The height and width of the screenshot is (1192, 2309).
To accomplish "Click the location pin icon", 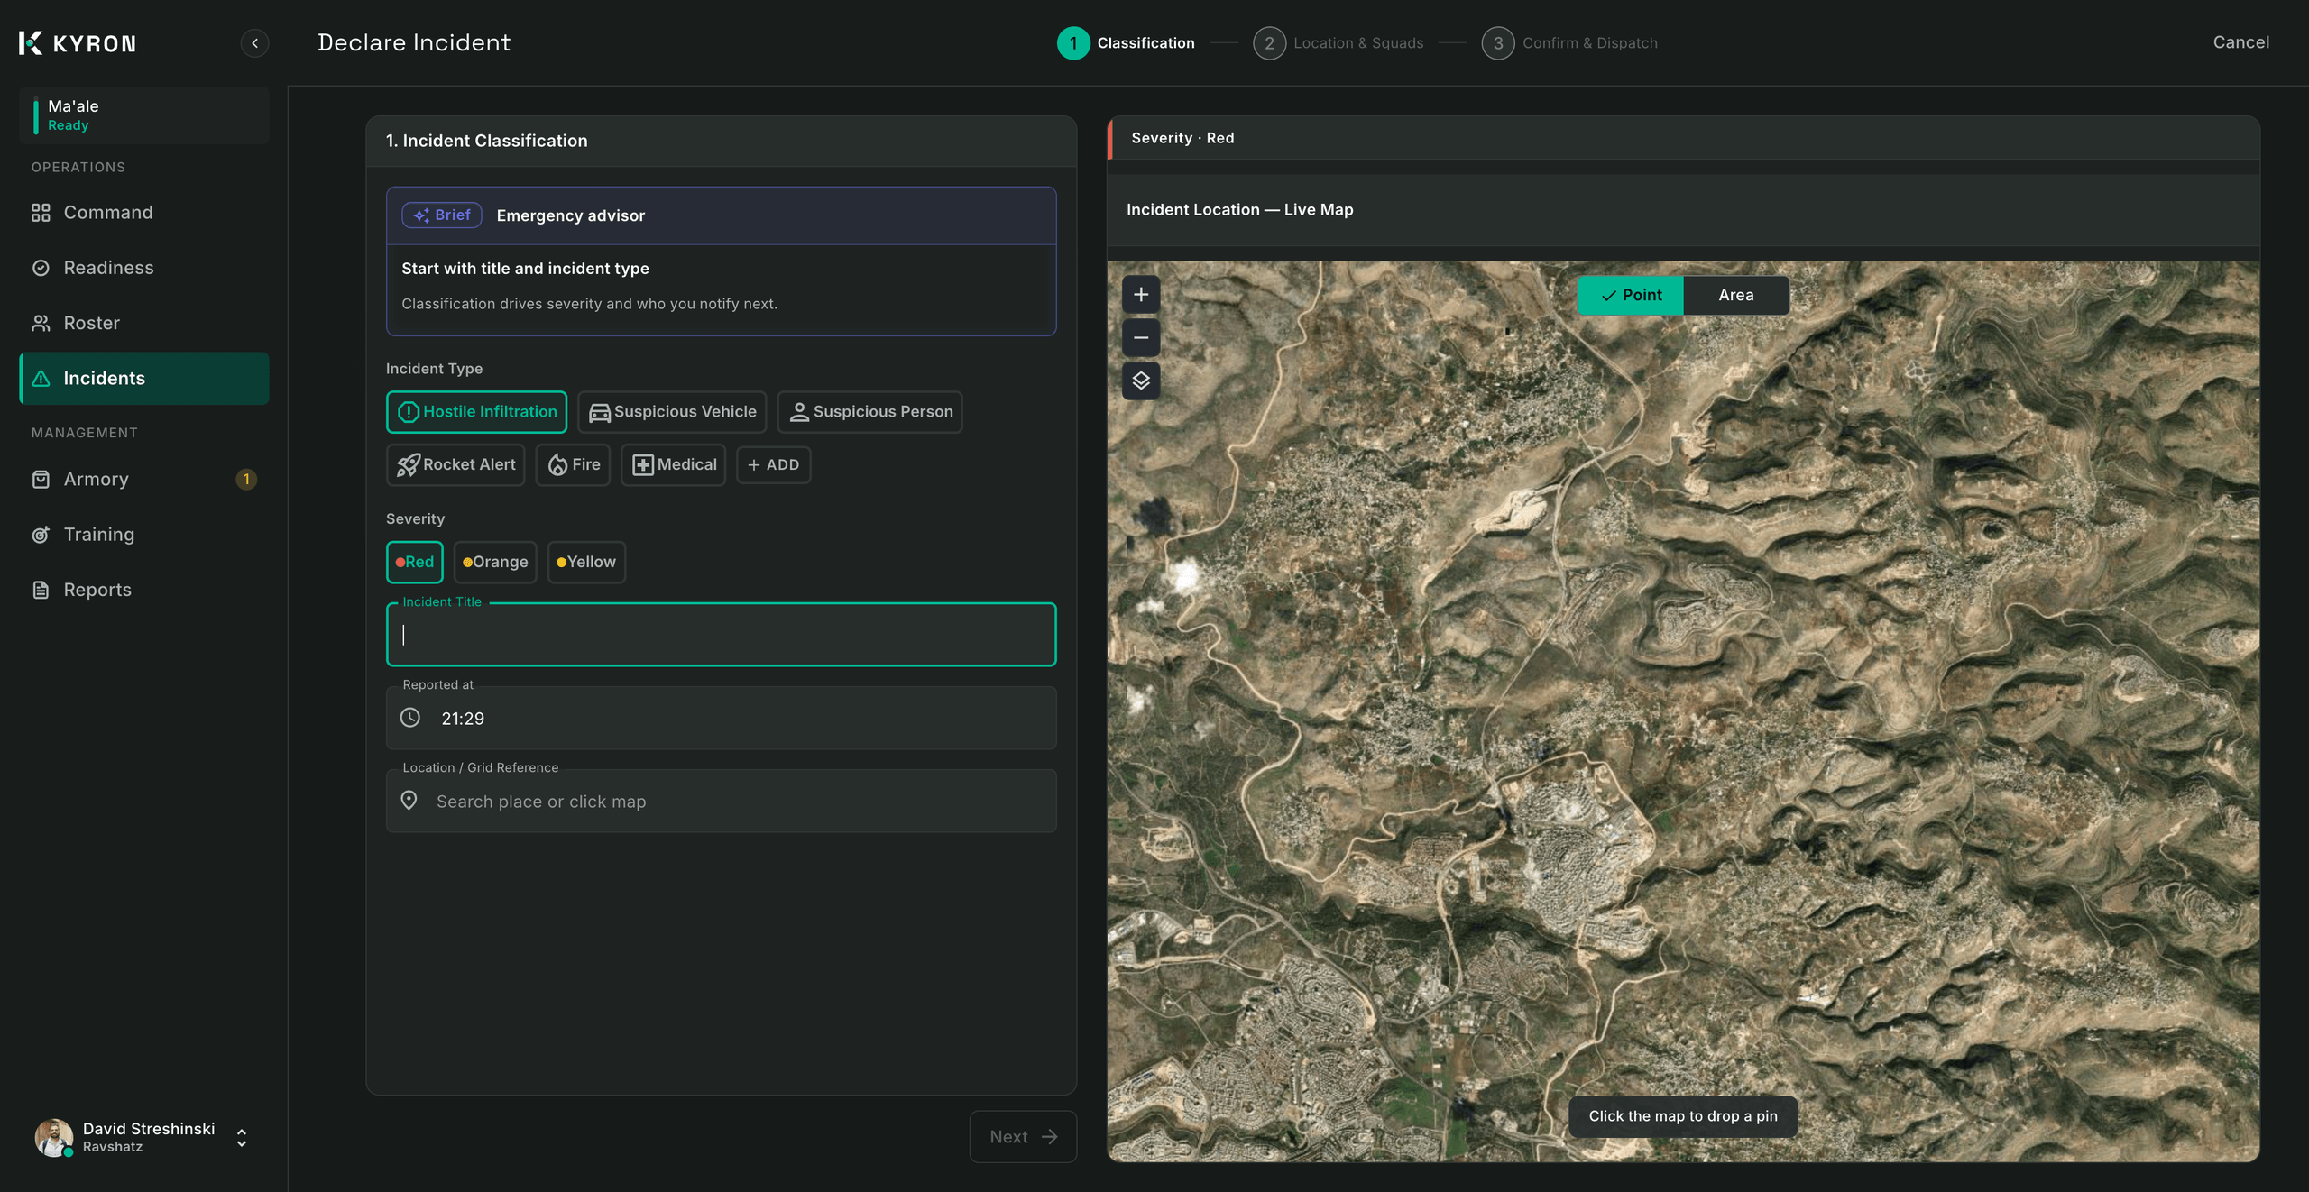I will [x=409, y=801].
